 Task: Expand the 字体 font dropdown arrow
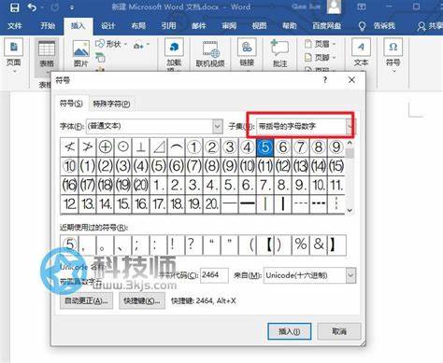coord(218,126)
